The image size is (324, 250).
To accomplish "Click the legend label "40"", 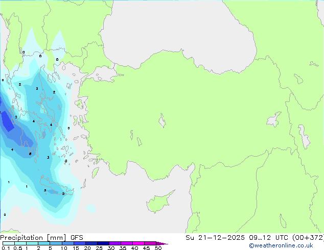I will click(134, 248).
